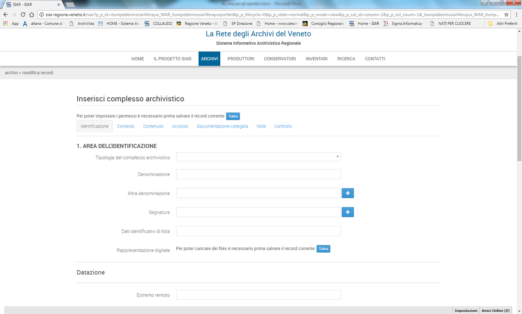The width and height of the screenshot is (522, 314).
Task: Select the Controllo tab
Action: pyautogui.click(x=283, y=127)
